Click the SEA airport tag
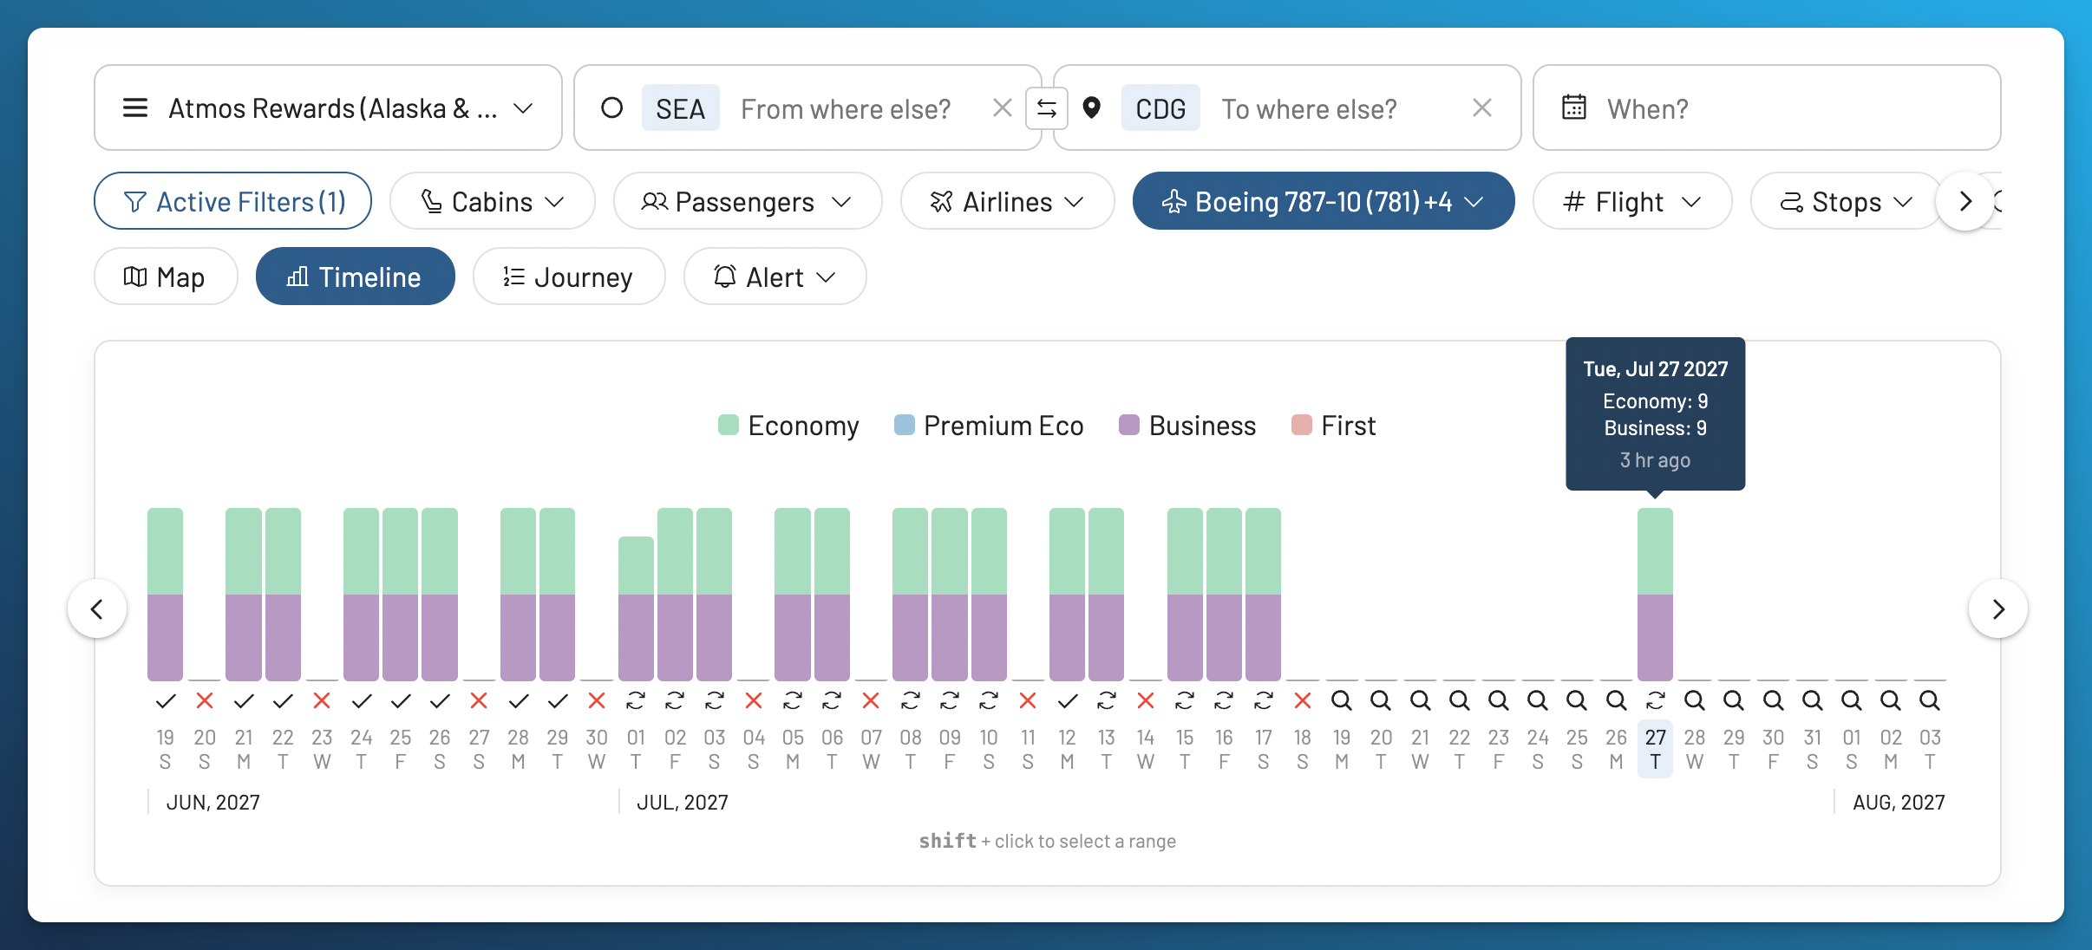The height and width of the screenshot is (950, 2092). point(680,108)
